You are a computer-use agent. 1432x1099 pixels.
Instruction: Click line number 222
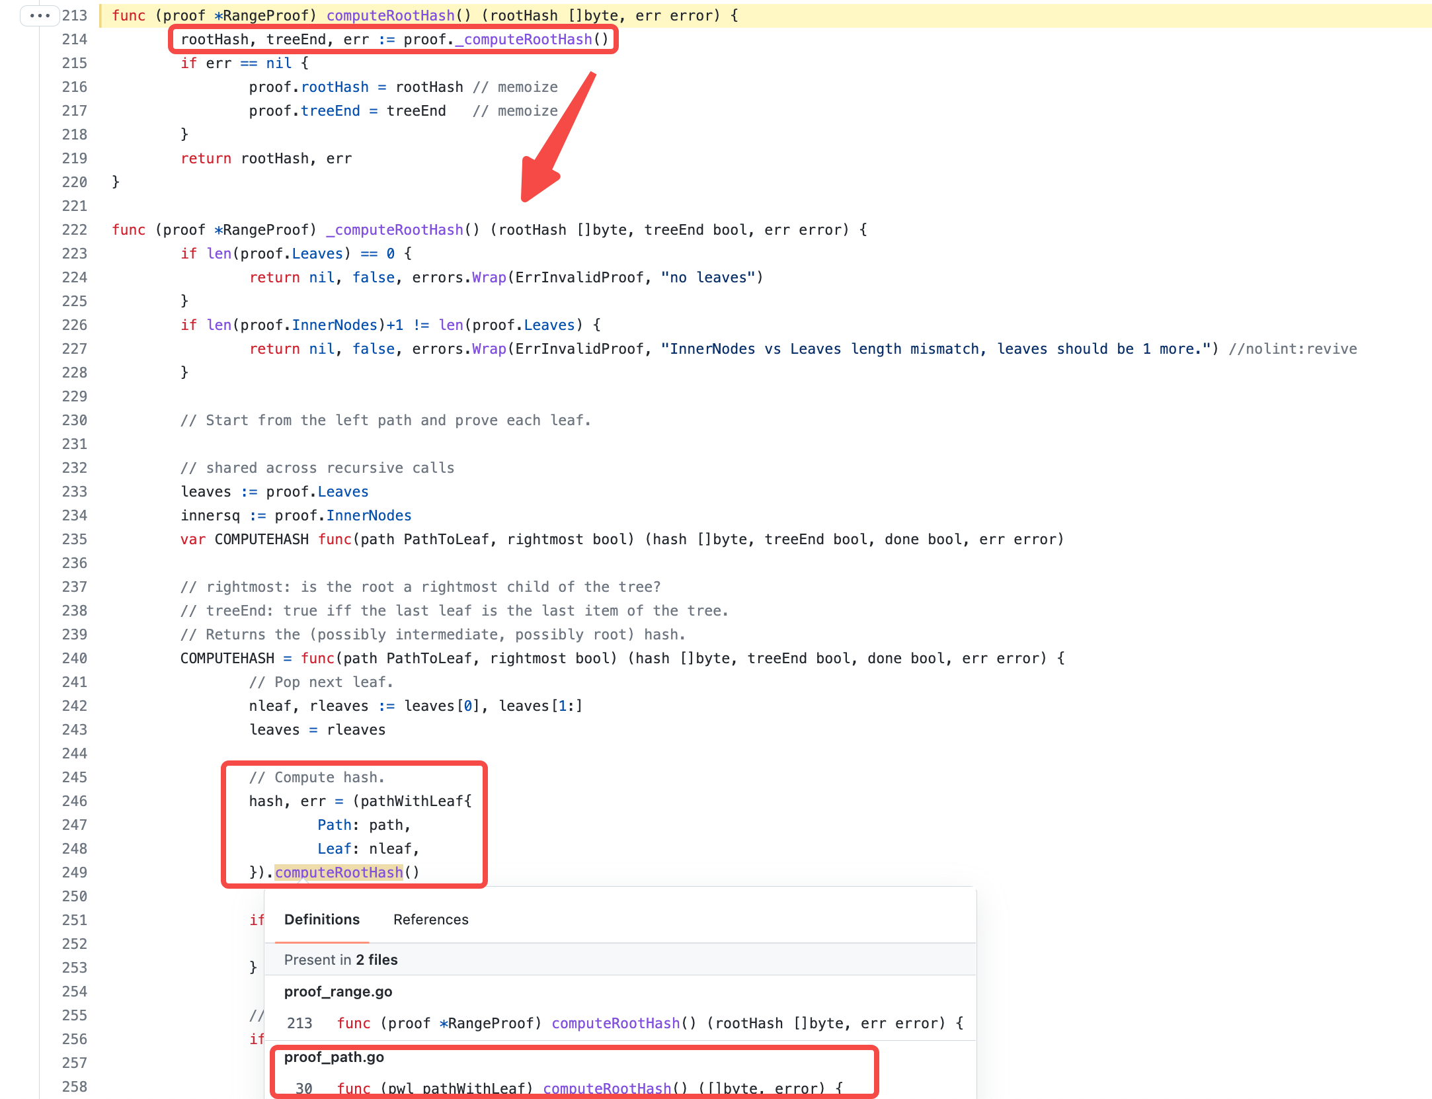(x=75, y=229)
